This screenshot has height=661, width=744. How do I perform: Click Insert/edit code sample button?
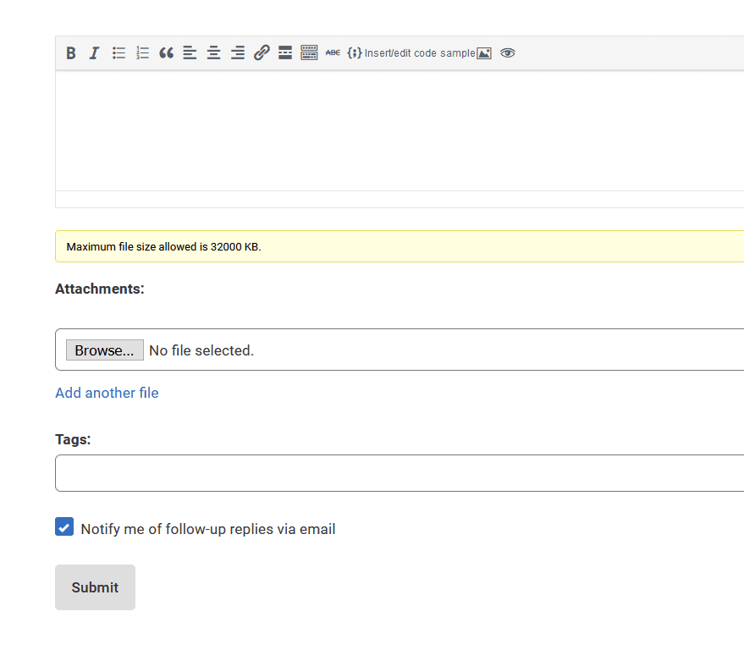pyautogui.click(x=411, y=53)
